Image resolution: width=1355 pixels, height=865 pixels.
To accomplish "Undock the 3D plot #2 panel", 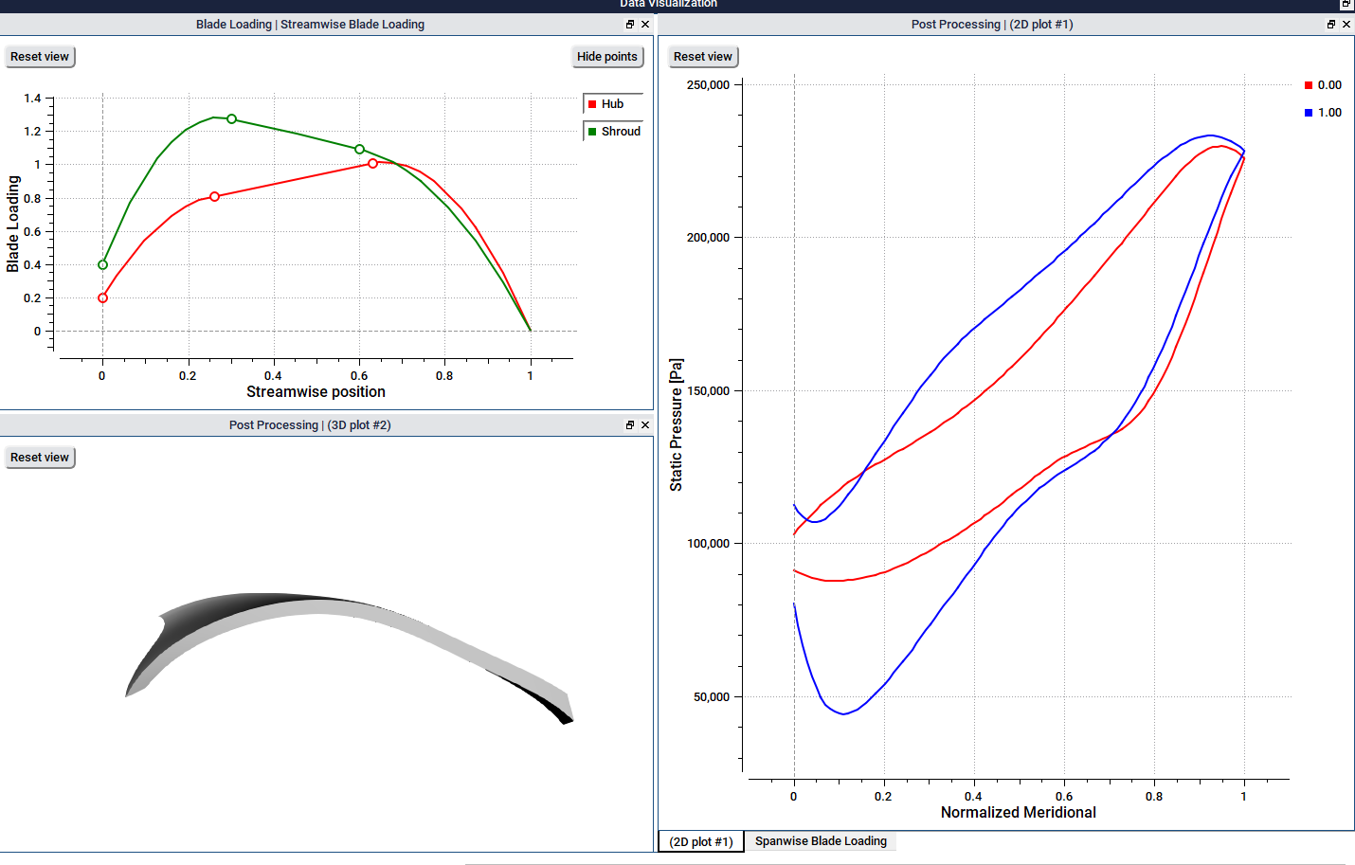I will point(630,424).
